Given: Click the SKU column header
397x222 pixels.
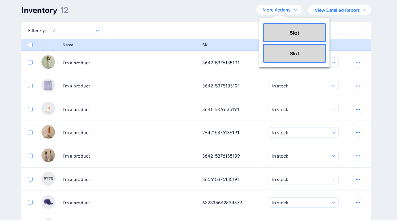Looking at the screenshot, I should 206,45.
